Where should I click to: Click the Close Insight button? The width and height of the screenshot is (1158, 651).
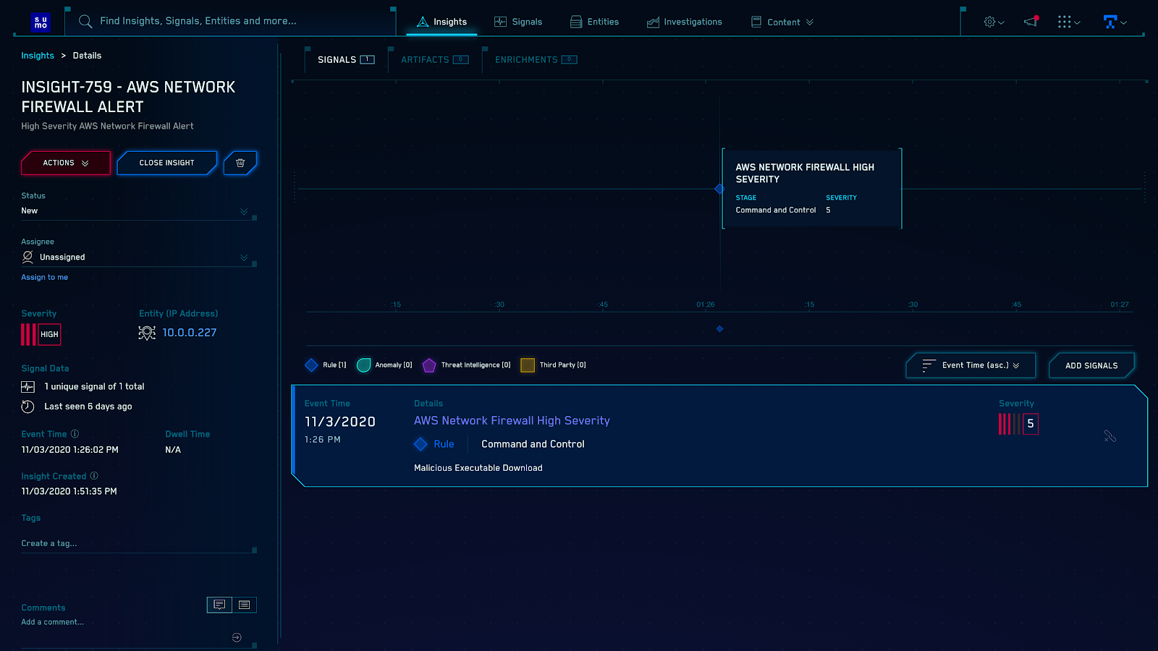click(166, 163)
